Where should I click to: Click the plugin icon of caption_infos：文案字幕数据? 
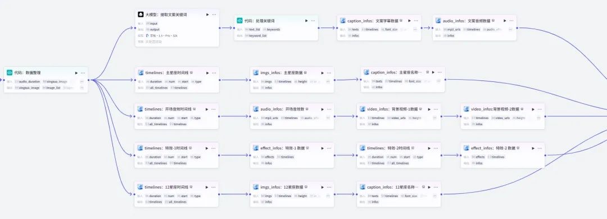click(x=343, y=21)
